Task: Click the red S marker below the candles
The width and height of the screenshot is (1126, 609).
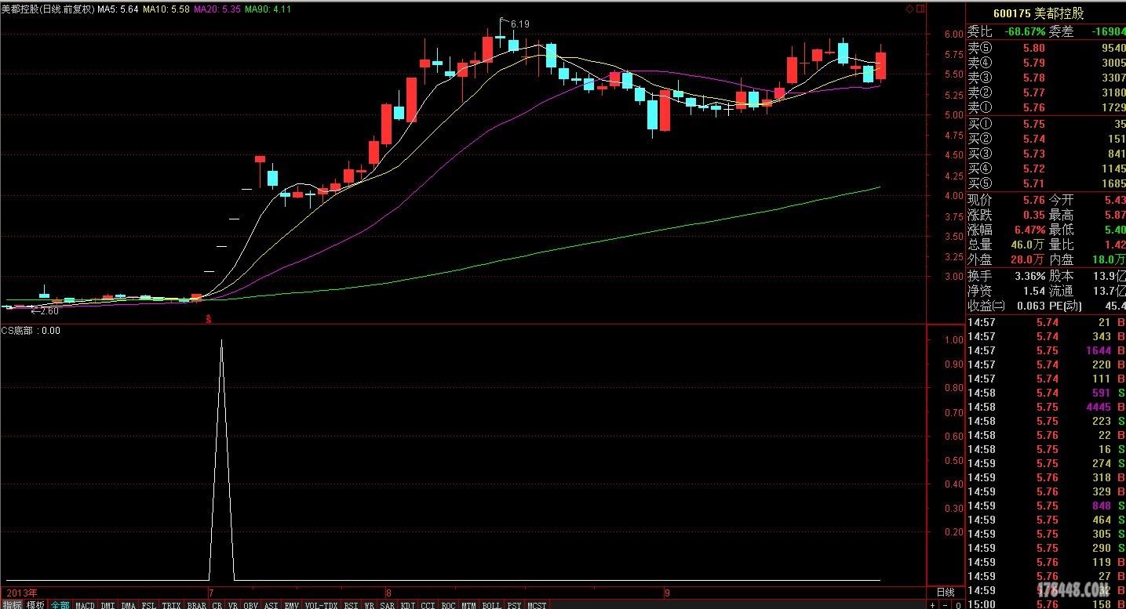Action: click(x=209, y=319)
